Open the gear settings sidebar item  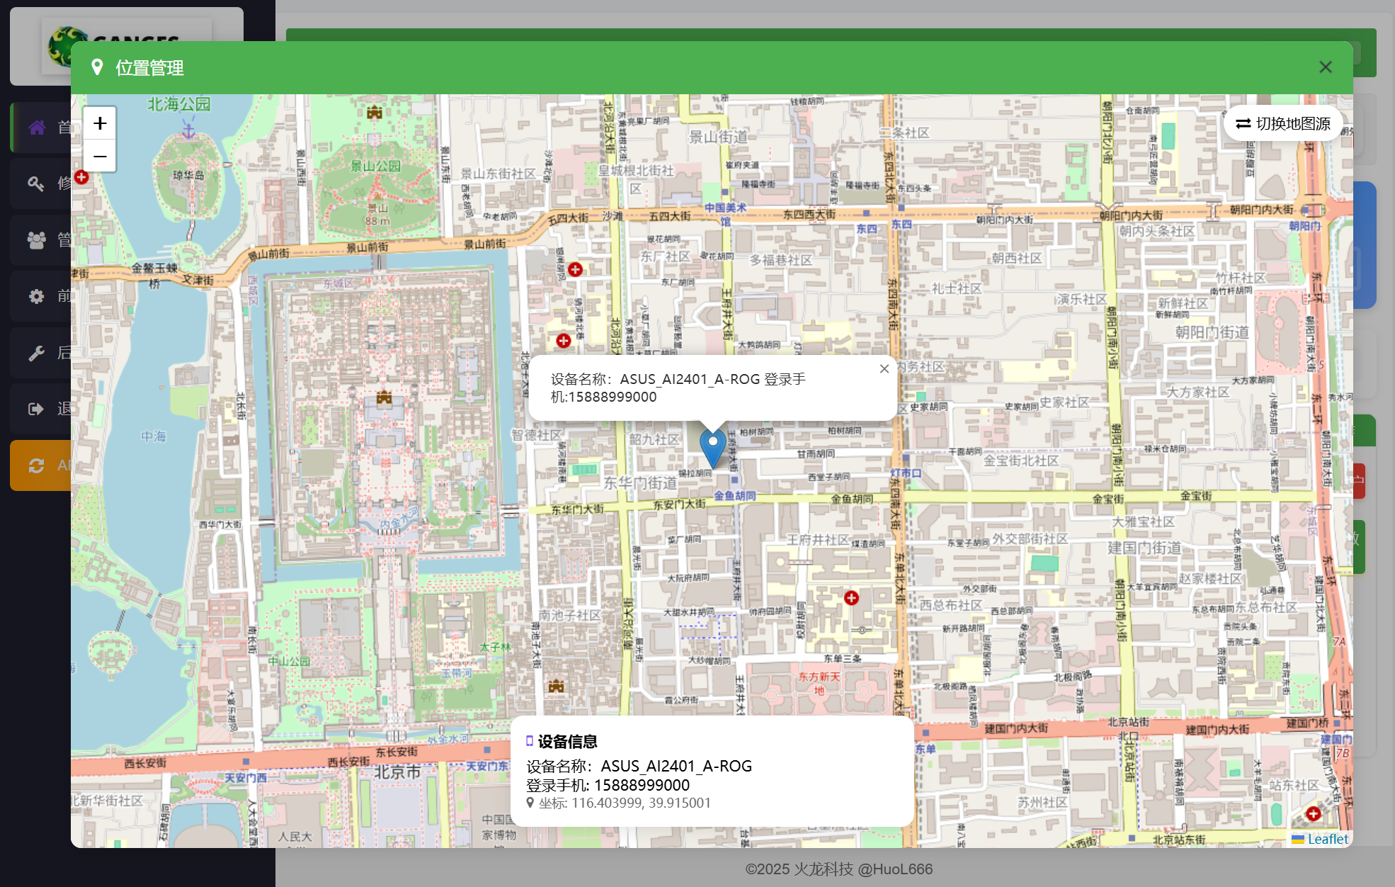pos(36,296)
